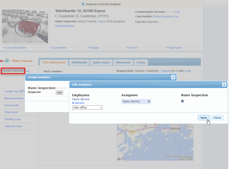Open the Own office dropdown

[x=87, y=108]
